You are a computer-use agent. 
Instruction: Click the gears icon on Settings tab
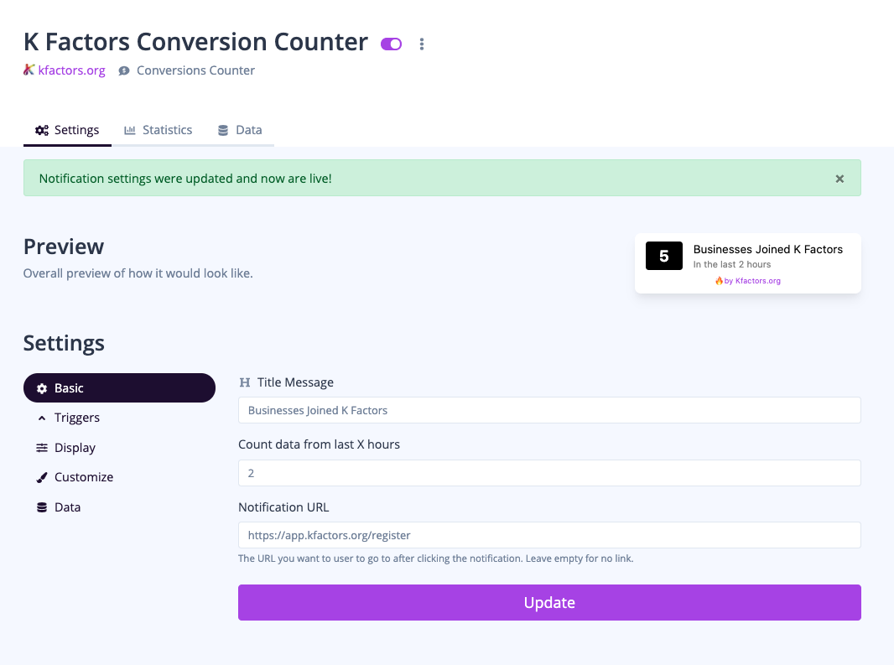pyautogui.click(x=42, y=131)
